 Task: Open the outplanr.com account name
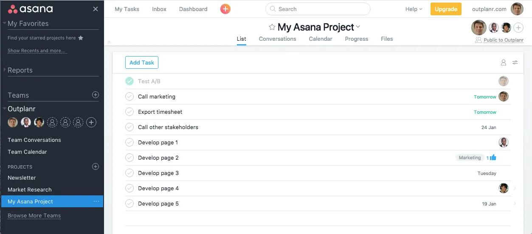pos(489,9)
